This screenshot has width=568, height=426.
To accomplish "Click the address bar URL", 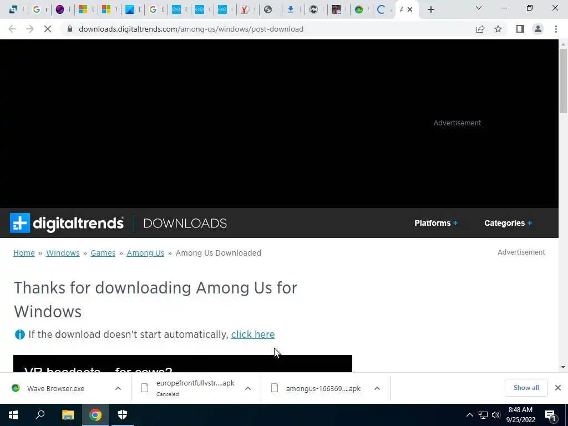I will (x=191, y=29).
